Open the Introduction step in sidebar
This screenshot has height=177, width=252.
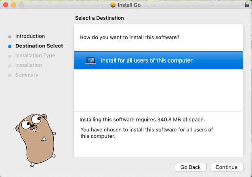click(30, 36)
